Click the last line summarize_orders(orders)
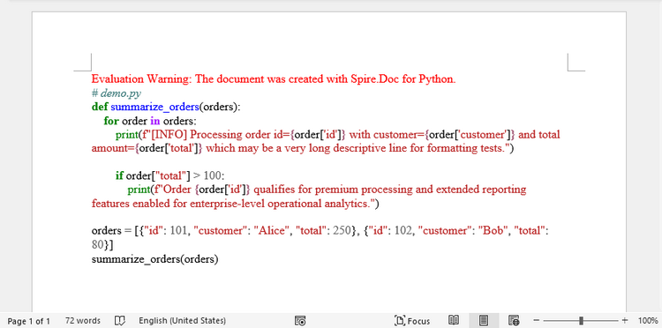The width and height of the screenshot is (662, 328). click(x=155, y=259)
